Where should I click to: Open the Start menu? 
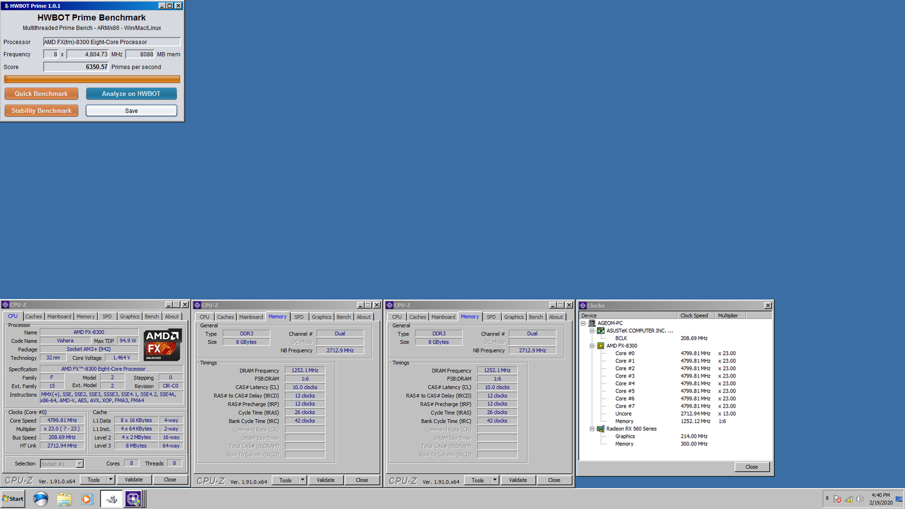click(13, 499)
